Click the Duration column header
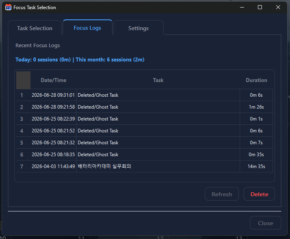The image size is (290, 239). pos(256,80)
